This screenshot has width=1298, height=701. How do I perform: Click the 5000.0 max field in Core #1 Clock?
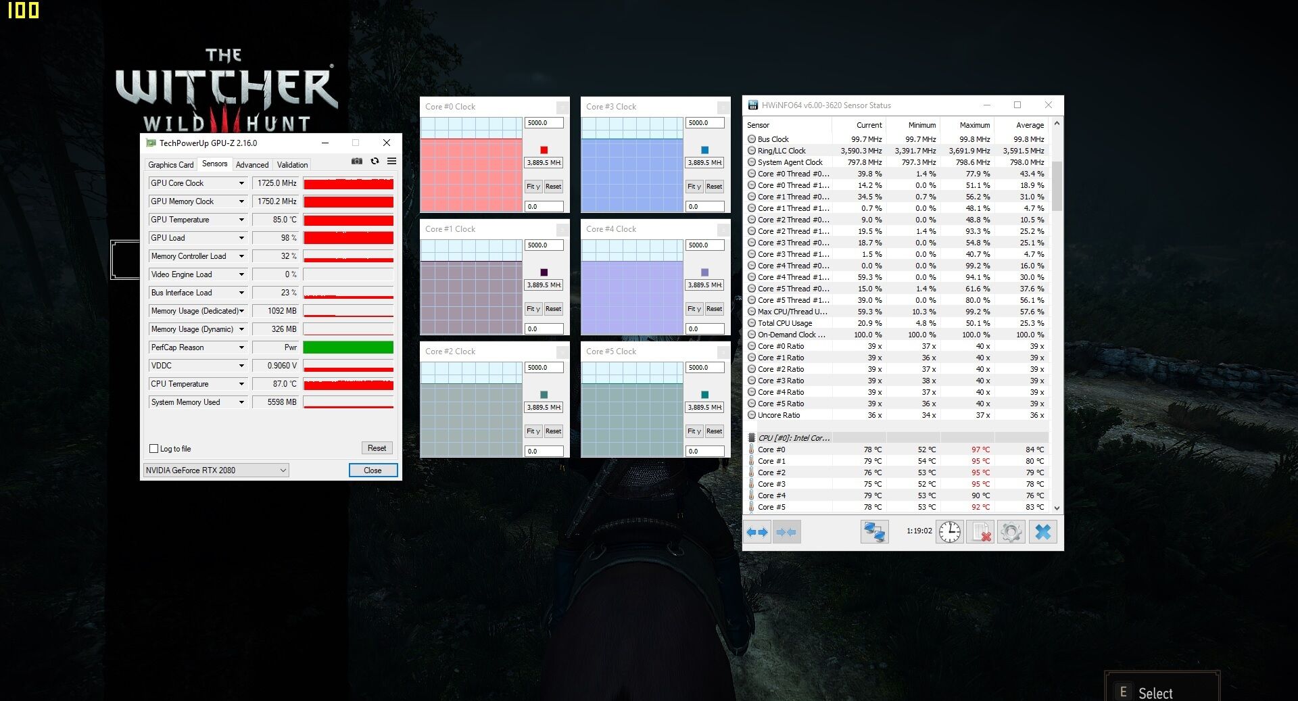(544, 245)
